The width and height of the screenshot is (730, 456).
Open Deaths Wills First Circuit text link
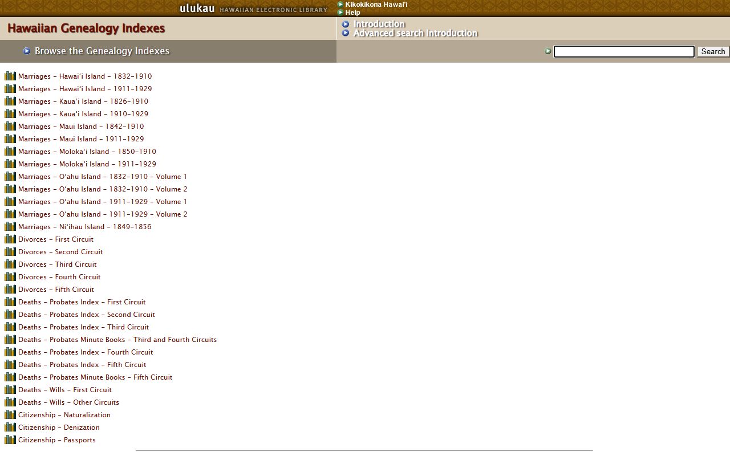point(65,389)
